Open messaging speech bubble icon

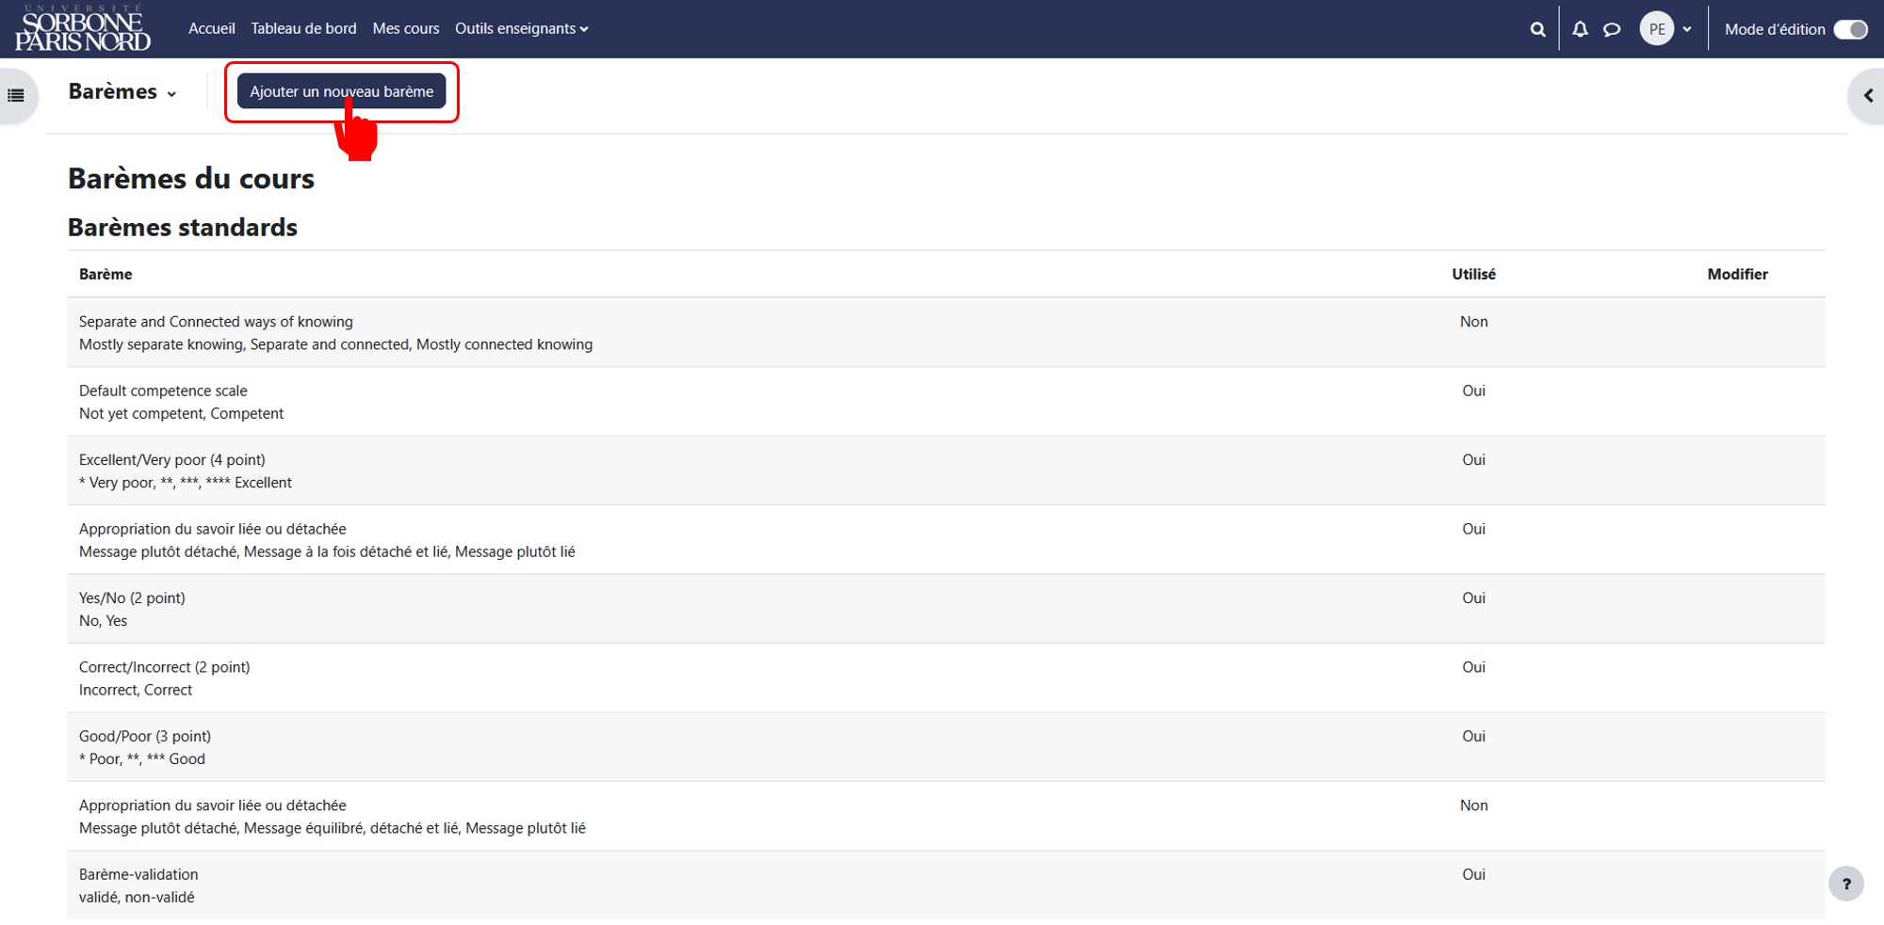coord(1612,29)
